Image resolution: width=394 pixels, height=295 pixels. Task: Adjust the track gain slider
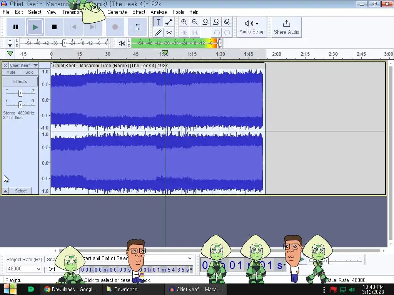20,93
